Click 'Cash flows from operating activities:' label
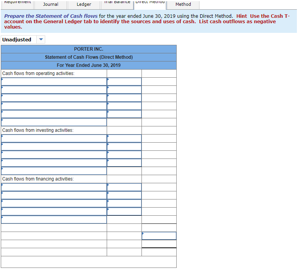 click(x=38, y=73)
